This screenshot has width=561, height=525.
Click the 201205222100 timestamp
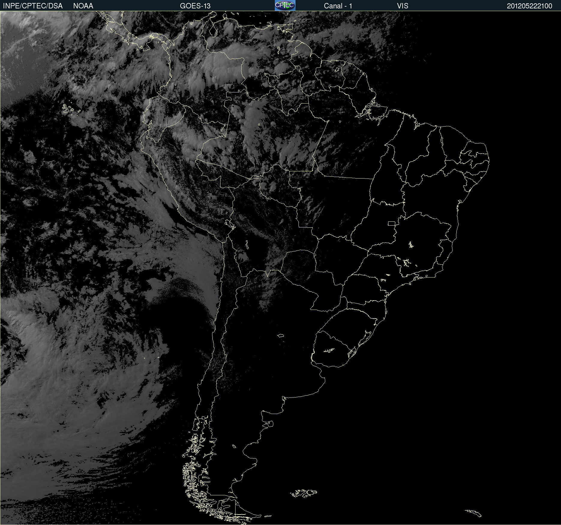click(529, 6)
